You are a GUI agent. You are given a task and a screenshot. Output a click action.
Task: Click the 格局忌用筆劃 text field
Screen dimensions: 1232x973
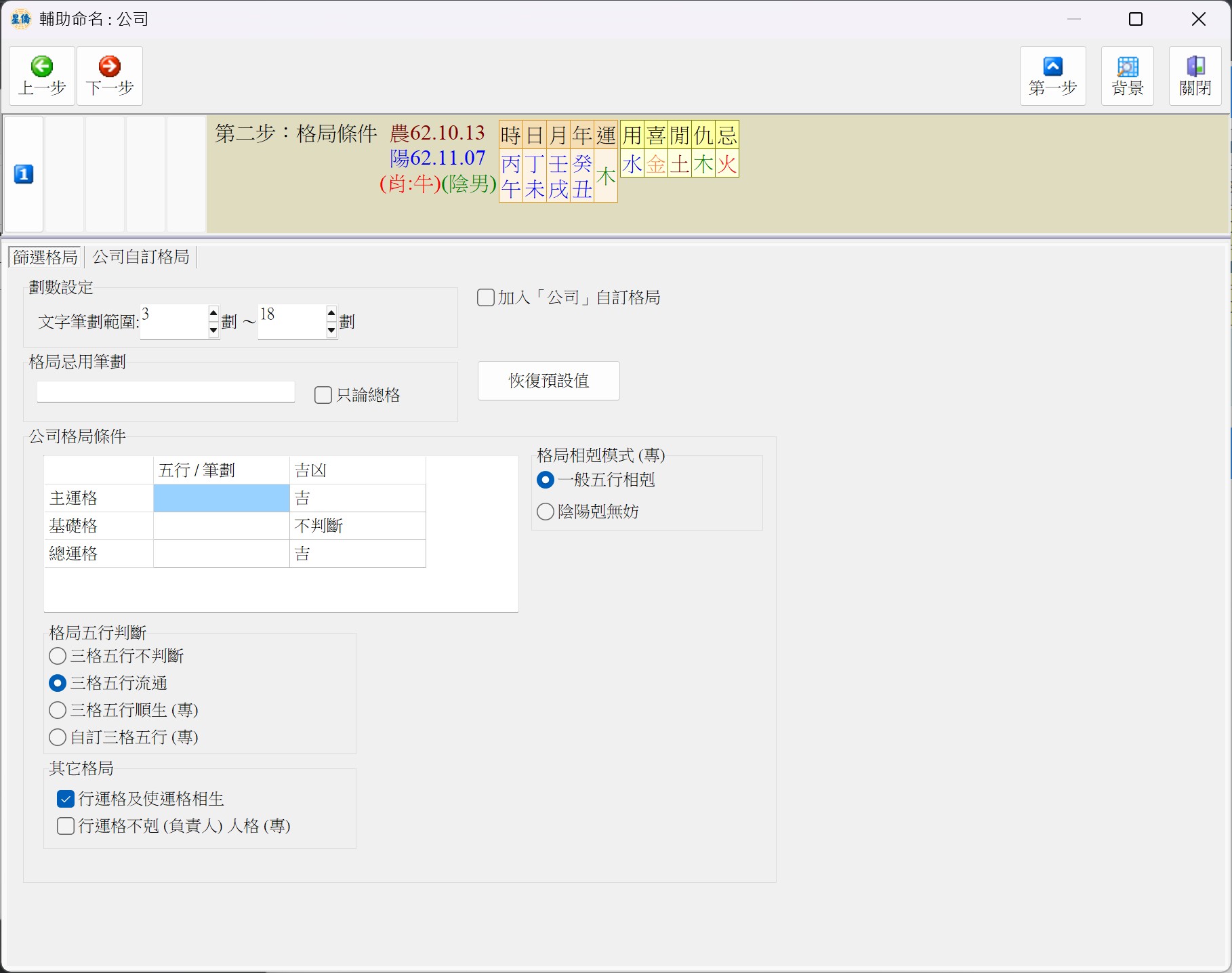click(166, 392)
